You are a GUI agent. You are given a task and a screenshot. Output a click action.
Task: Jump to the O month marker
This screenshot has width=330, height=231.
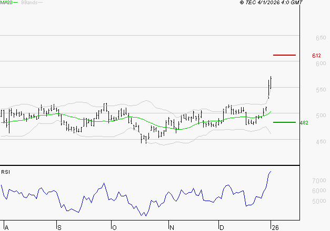coord(113,227)
